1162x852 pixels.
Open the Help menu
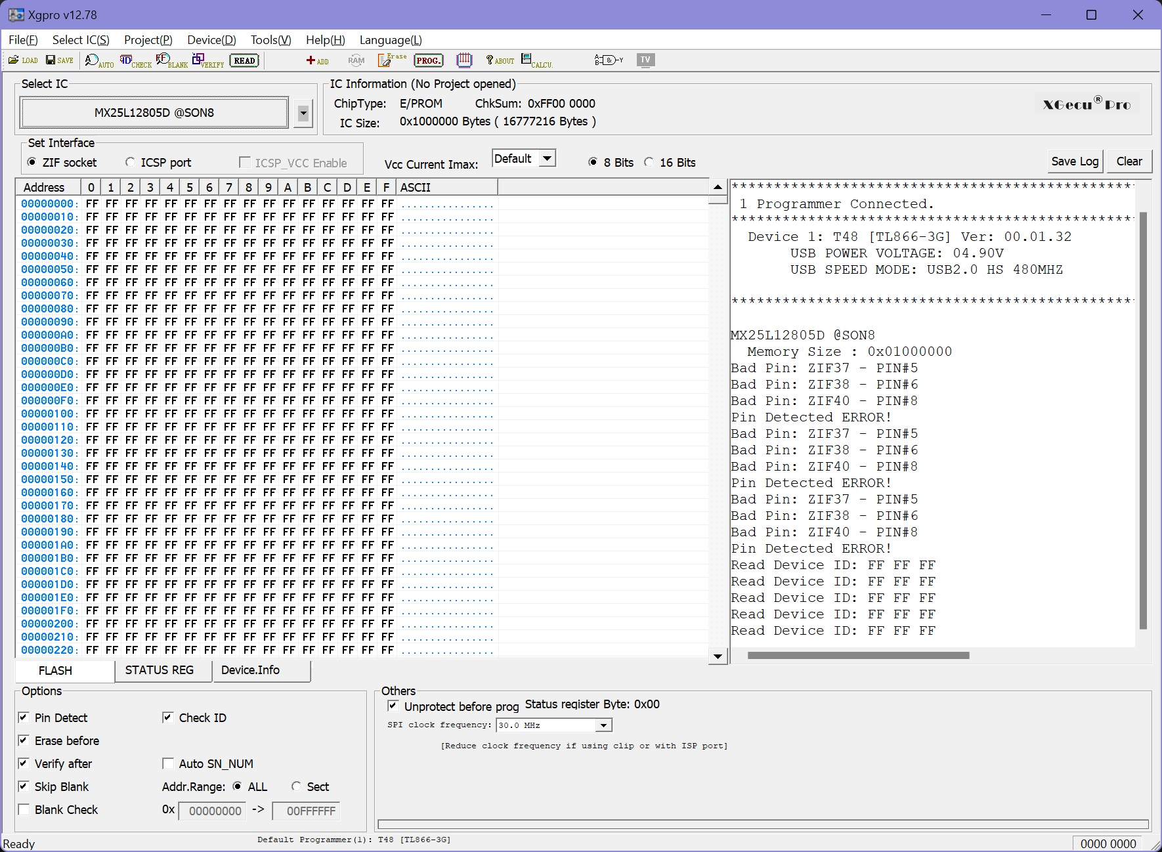pos(326,40)
